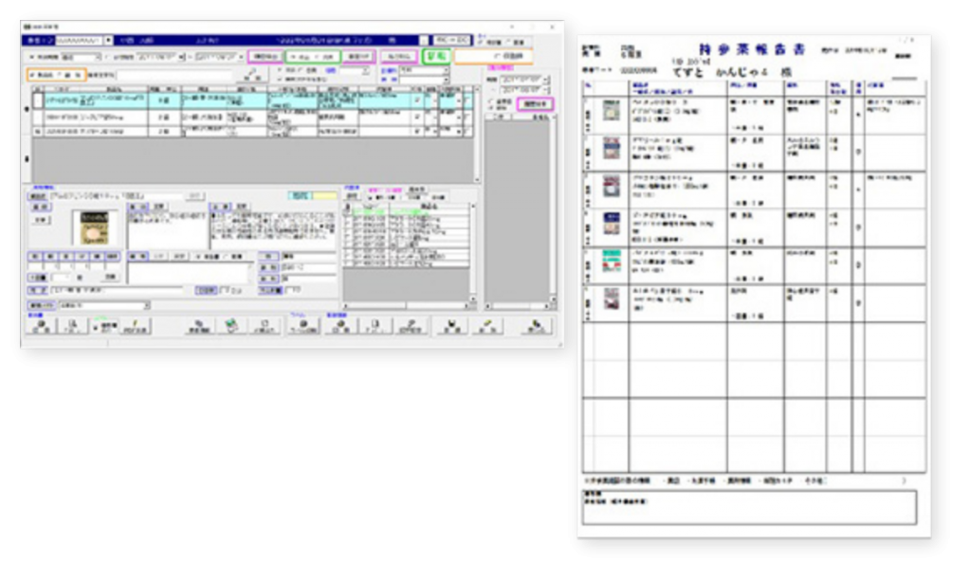971x579 pixels.
Task: Click the print settings icon button beside the third group's preview
Action: pos(410,326)
